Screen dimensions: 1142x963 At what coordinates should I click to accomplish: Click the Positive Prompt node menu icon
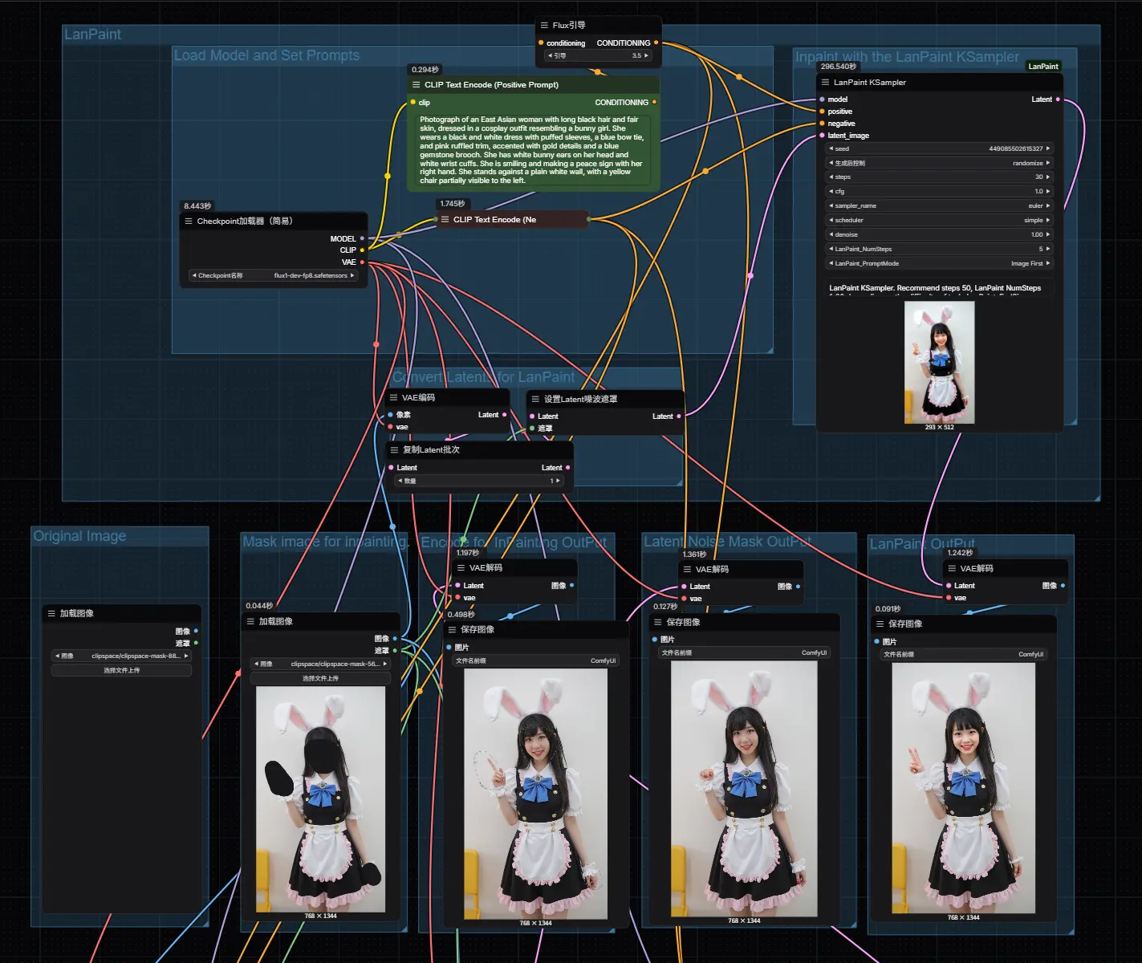coord(416,85)
